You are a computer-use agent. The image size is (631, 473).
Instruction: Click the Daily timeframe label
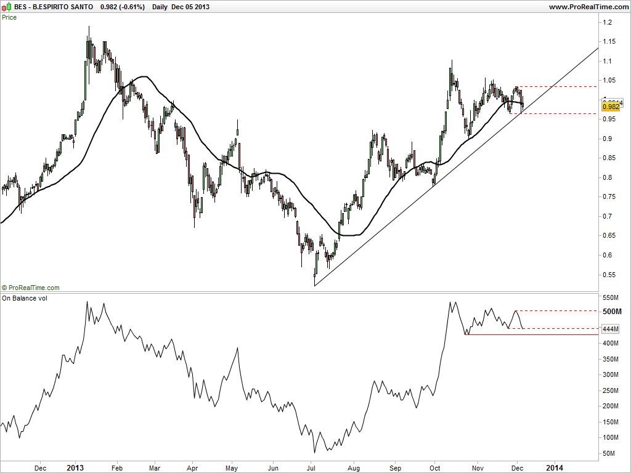tap(160, 7)
